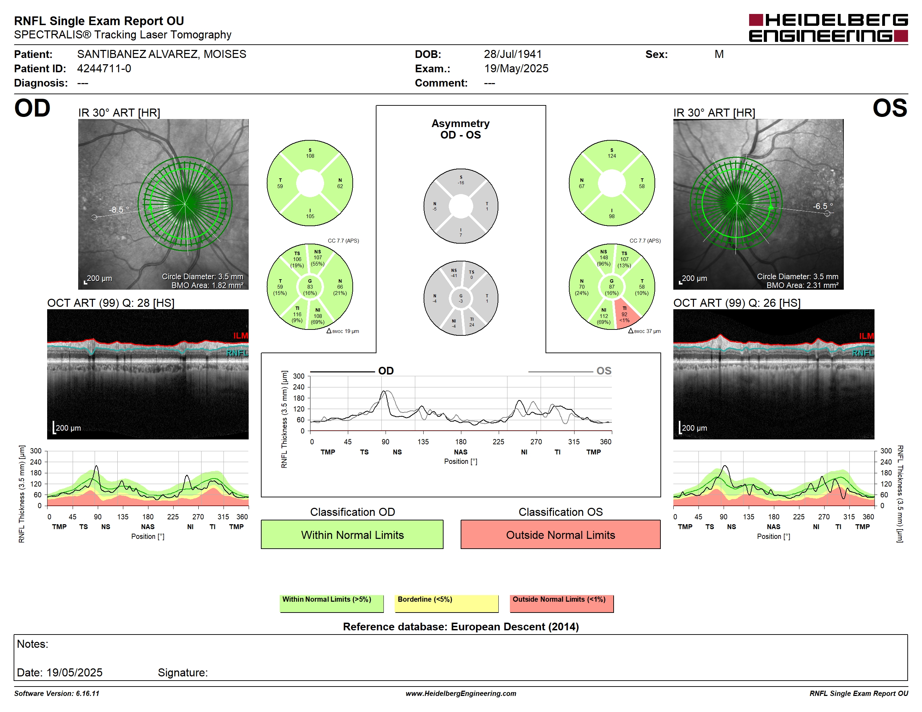Select the OS classification Outside Normal Limits box
Screen dimensions: 922x712
[561, 534]
